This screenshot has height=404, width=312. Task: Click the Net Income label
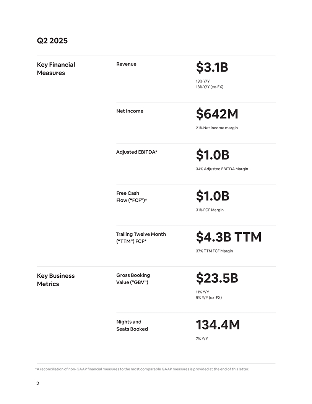(x=130, y=111)
